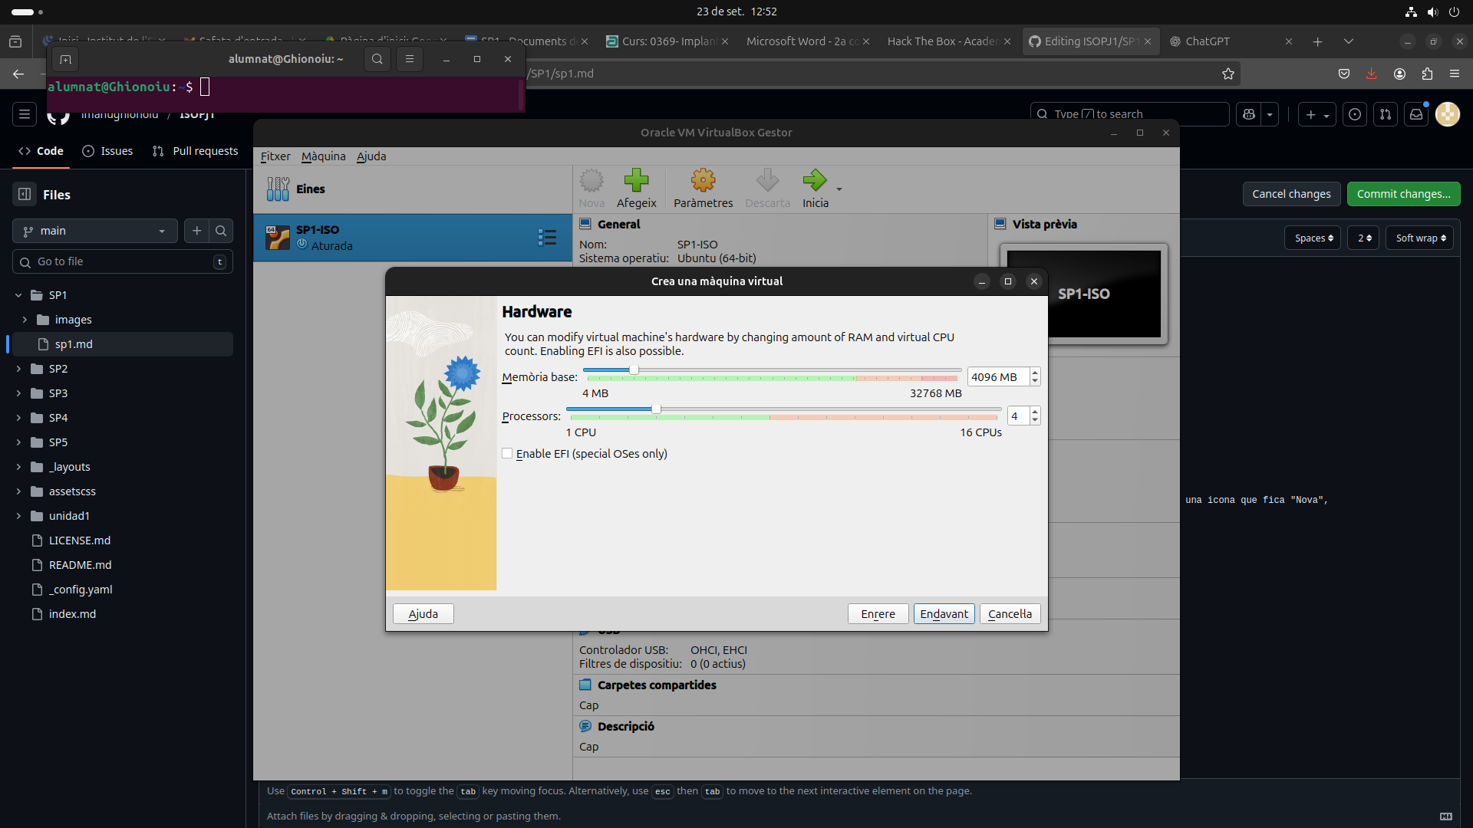1473x828 pixels.
Task: Open the Eines tools icon
Action: pyautogui.click(x=278, y=189)
